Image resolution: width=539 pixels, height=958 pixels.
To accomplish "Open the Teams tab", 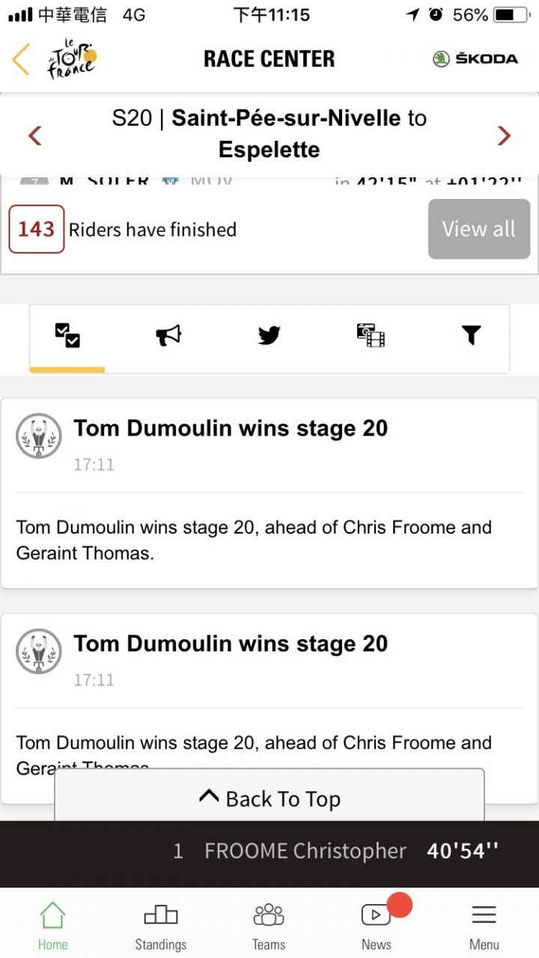I will [x=269, y=925].
